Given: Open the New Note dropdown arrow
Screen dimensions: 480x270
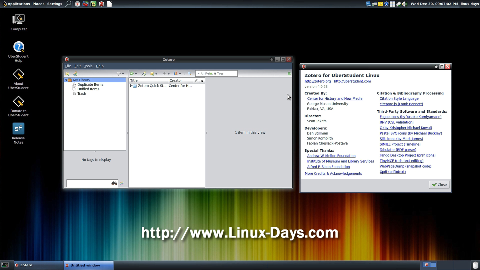Looking at the screenshot, I should click(156, 74).
